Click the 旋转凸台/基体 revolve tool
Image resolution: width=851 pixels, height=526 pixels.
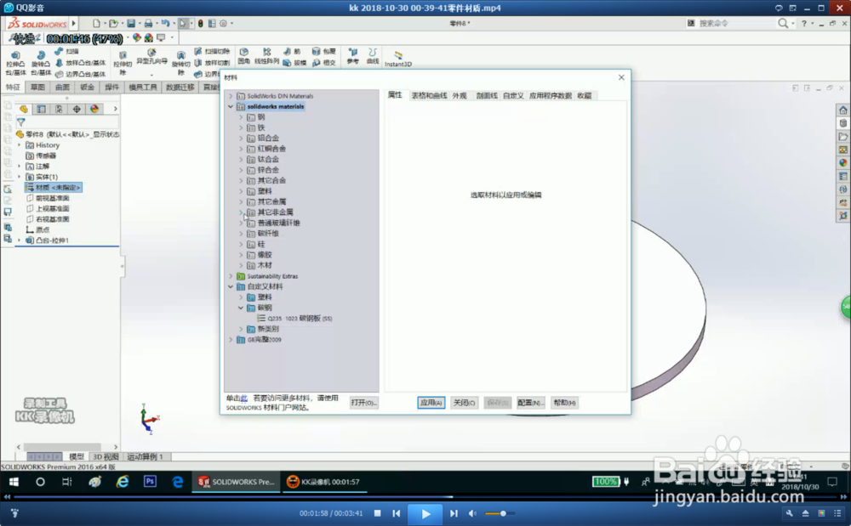point(41,63)
